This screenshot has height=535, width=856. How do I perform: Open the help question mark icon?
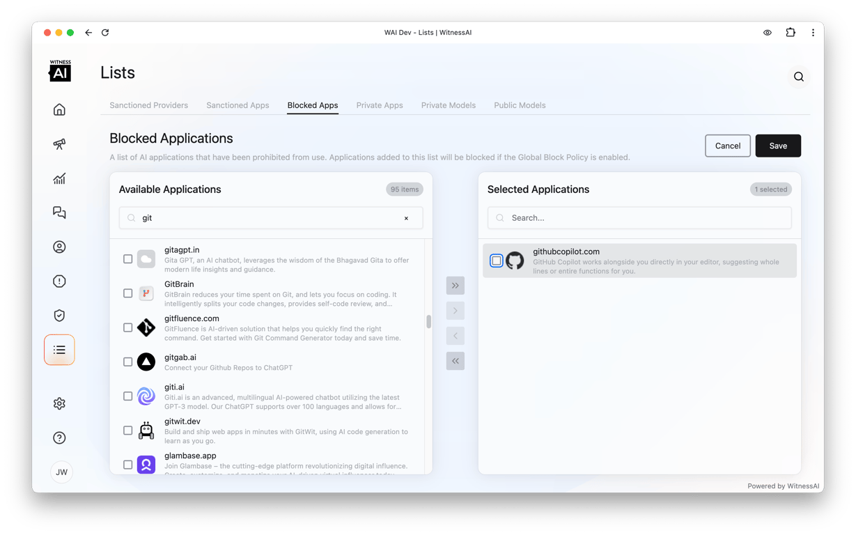point(59,437)
